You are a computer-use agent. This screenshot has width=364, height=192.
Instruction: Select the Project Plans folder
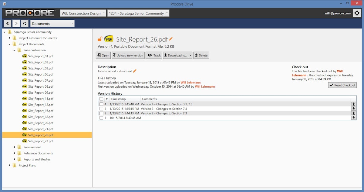(x=27, y=165)
